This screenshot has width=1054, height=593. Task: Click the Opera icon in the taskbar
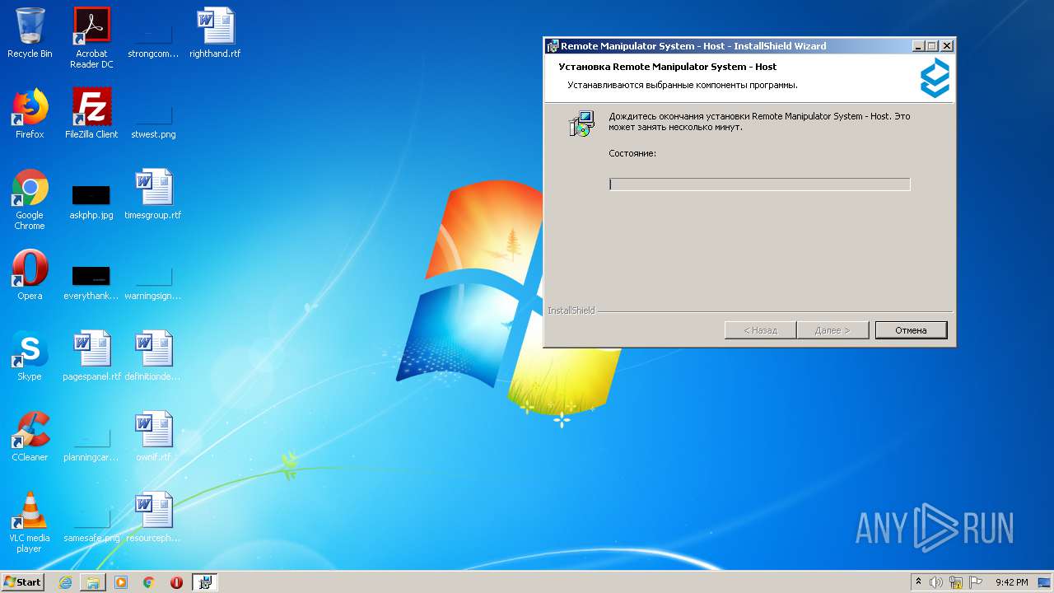pyautogui.click(x=176, y=582)
